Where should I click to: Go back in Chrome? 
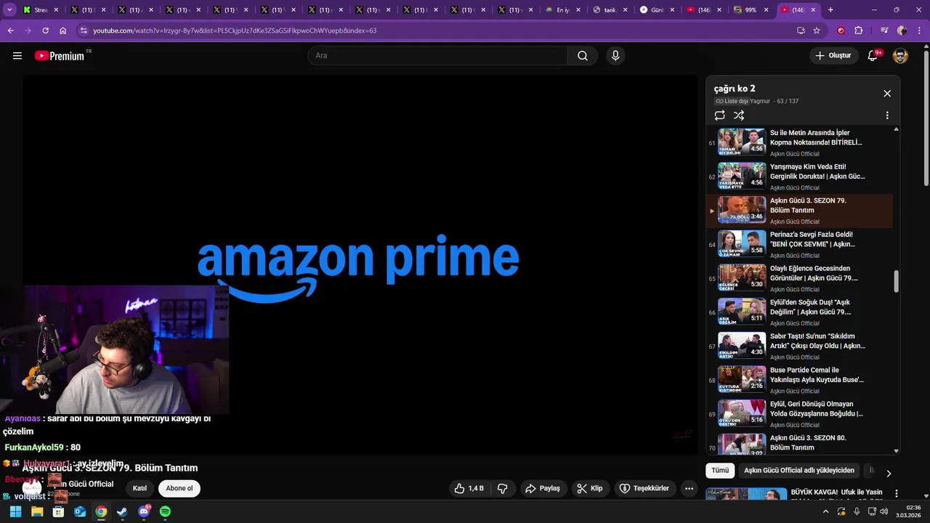point(10,31)
